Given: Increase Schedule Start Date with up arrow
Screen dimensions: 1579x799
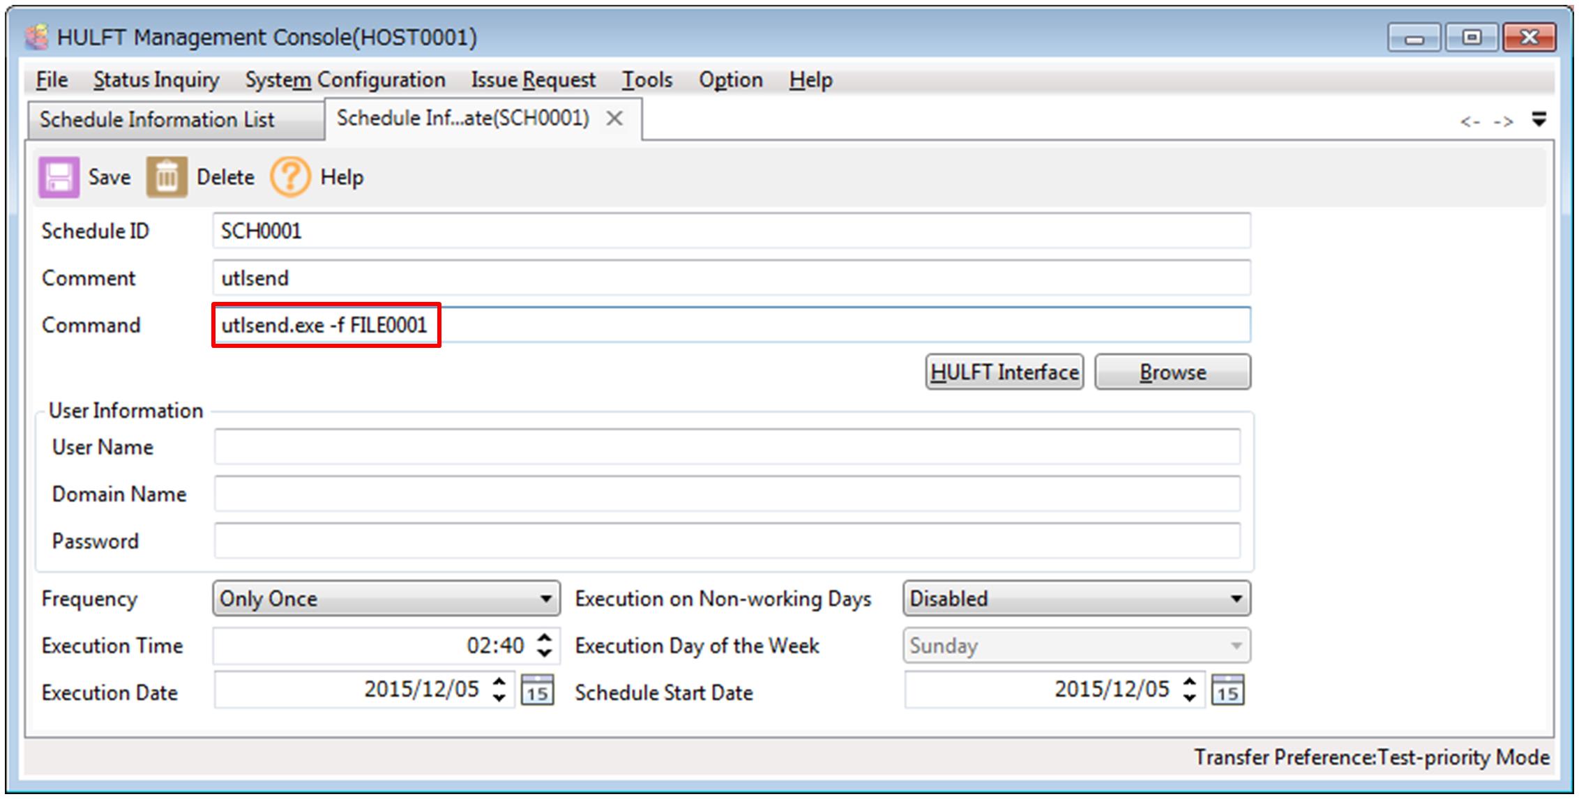Looking at the screenshot, I should (x=1190, y=682).
